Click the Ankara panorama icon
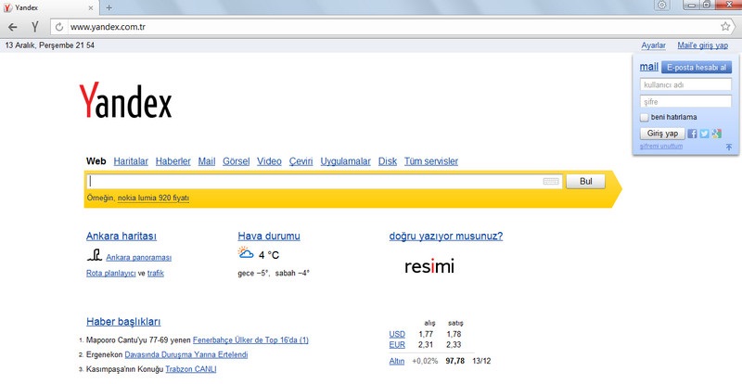 pos(95,255)
